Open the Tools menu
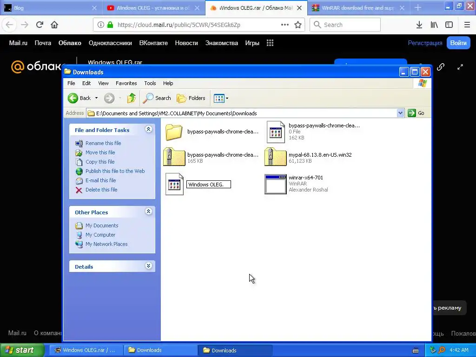Viewport: 476px width, 357px height. (x=150, y=83)
